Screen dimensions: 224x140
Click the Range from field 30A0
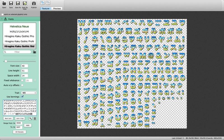(19, 123)
